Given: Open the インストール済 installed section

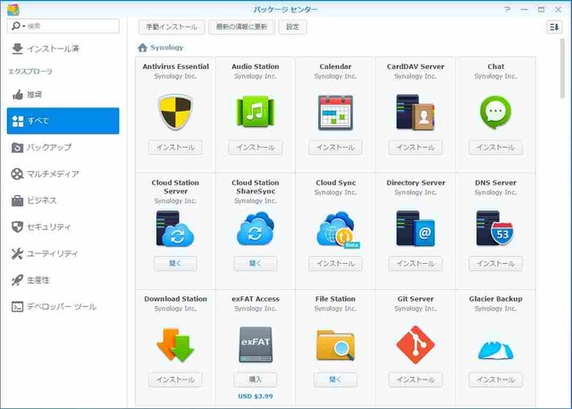Looking at the screenshot, I should pos(63,48).
